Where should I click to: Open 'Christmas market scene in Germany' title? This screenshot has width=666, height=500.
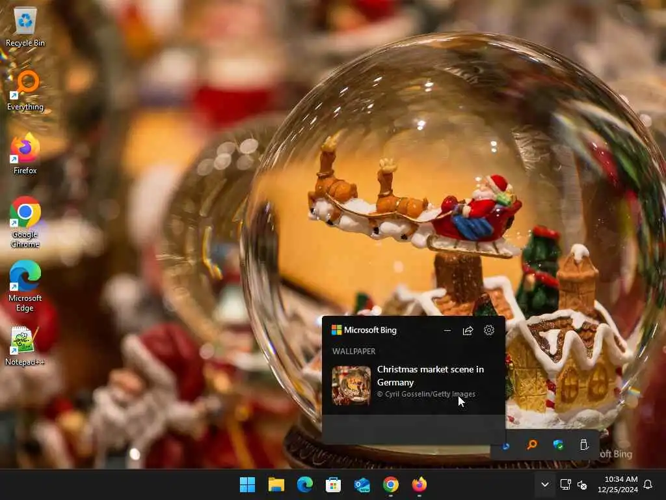(x=431, y=376)
